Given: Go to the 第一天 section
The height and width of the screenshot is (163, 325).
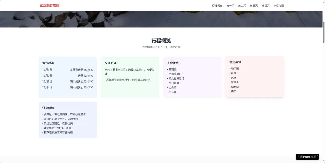Looking at the screenshot, I should click(x=230, y=5).
